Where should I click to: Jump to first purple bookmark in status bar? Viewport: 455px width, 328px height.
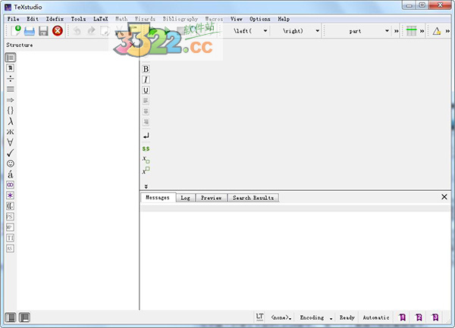[x=403, y=317]
